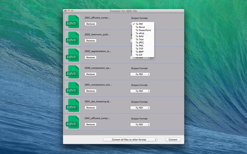The image size is (247, 154).
Task: Select the To Rtfd menu entry
Action: pyautogui.click(x=143, y=36)
